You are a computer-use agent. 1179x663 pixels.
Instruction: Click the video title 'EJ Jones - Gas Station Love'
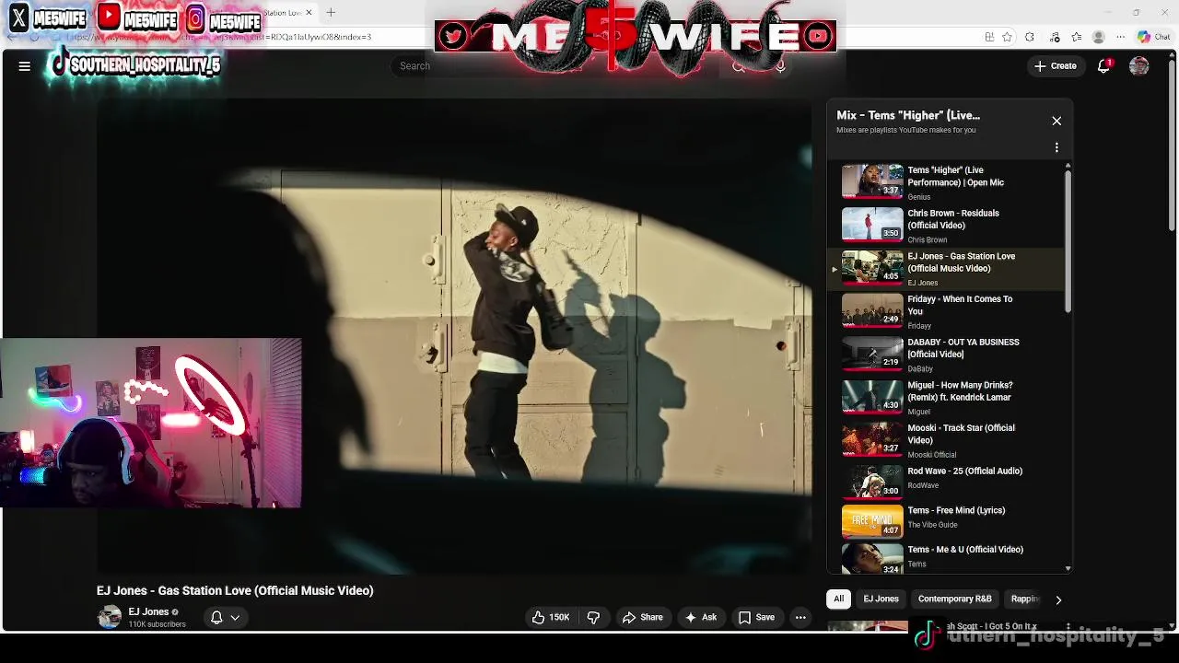tap(235, 590)
